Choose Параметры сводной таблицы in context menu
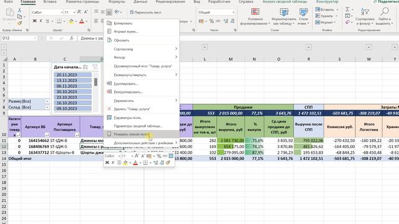This screenshot has height=224, width=399. click(x=142, y=126)
